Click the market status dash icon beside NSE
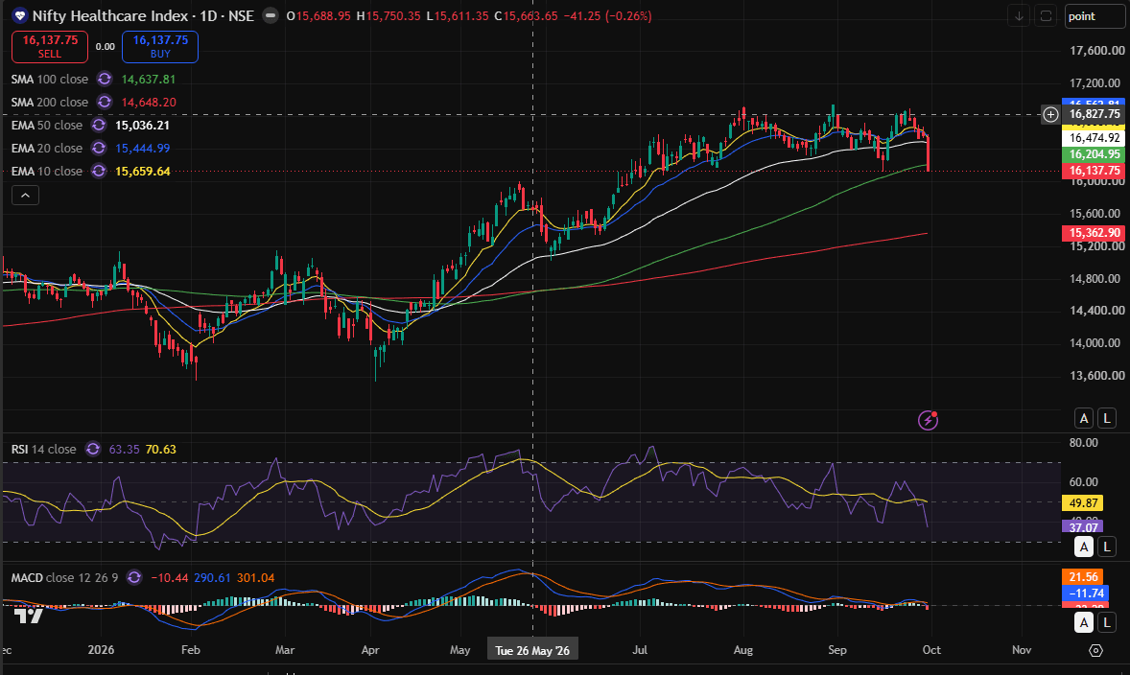Screen dimensions: 1130x675 [271, 15]
